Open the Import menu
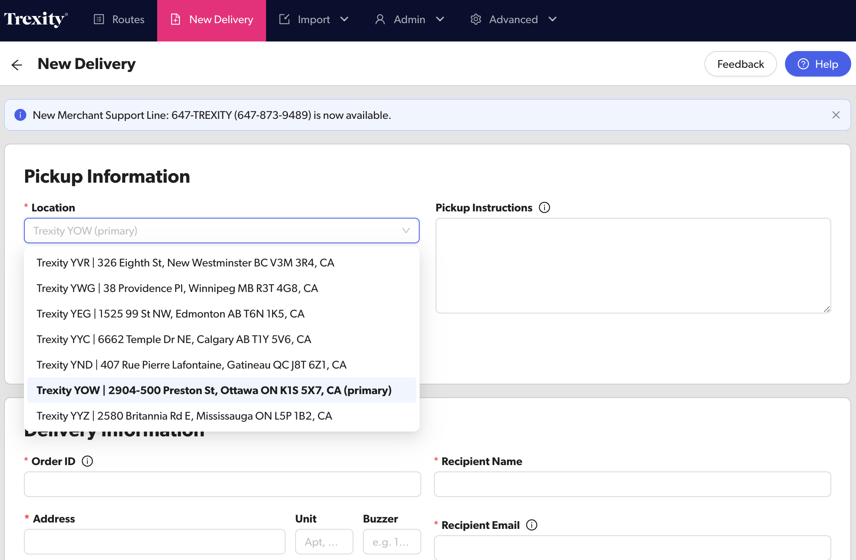 (x=314, y=19)
